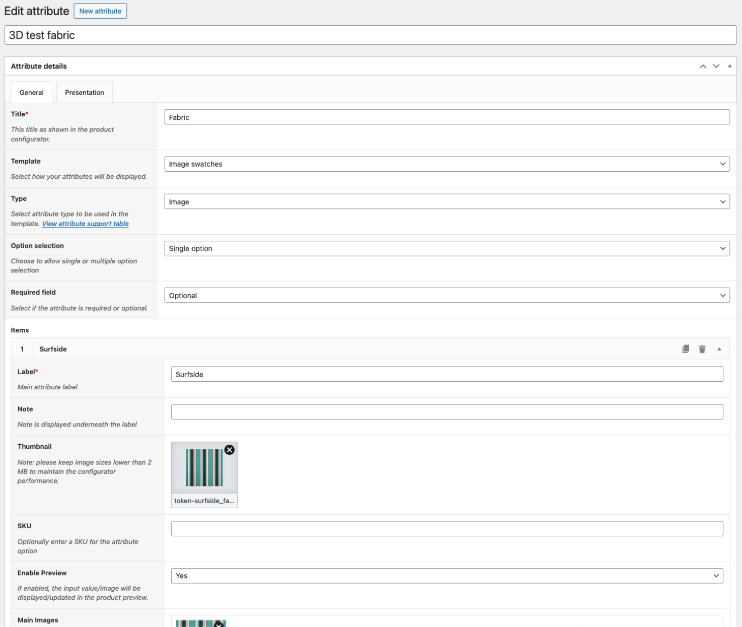The height and width of the screenshot is (627, 742).
Task: Focus the Title field containing Fabric
Action: pyautogui.click(x=447, y=117)
